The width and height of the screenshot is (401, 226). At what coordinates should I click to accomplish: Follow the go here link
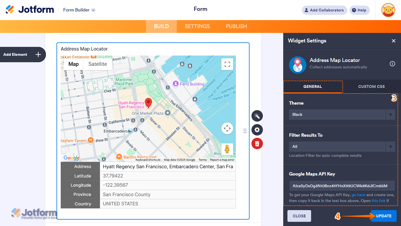point(358,195)
